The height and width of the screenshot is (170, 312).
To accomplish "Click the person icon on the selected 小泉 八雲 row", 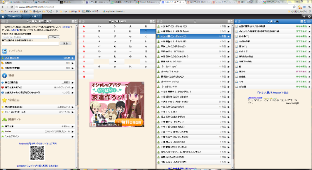I will (x=158, y=37).
